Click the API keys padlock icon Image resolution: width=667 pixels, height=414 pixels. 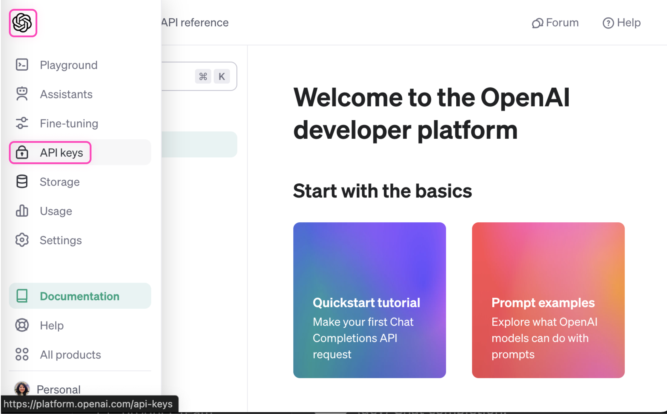click(x=22, y=153)
